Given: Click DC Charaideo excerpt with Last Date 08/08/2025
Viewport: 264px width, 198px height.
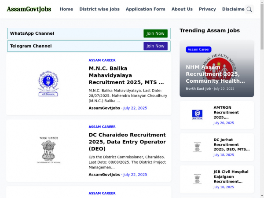Looking at the screenshot, I should pos(127,162).
